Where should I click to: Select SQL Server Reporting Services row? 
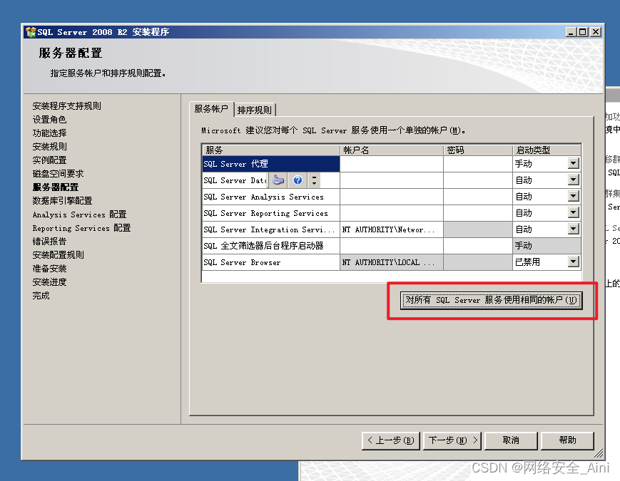(271, 213)
